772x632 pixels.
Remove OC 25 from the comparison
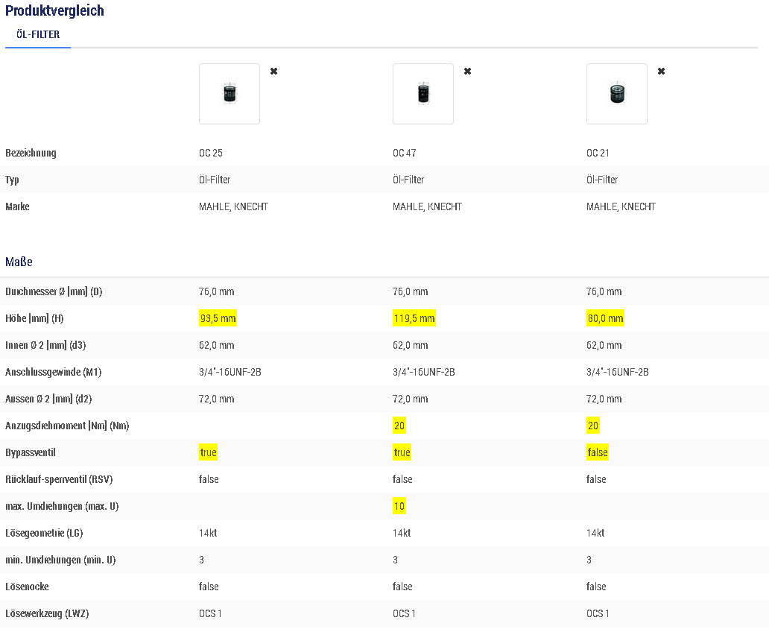point(273,72)
